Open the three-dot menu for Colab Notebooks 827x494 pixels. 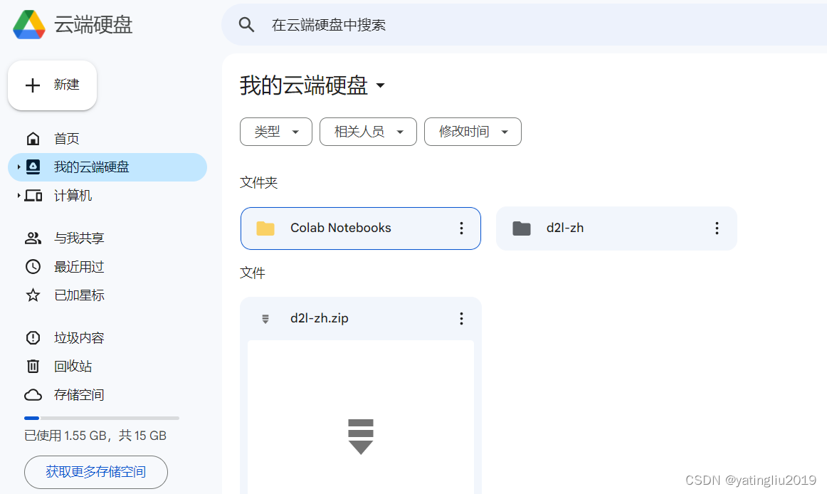click(461, 228)
